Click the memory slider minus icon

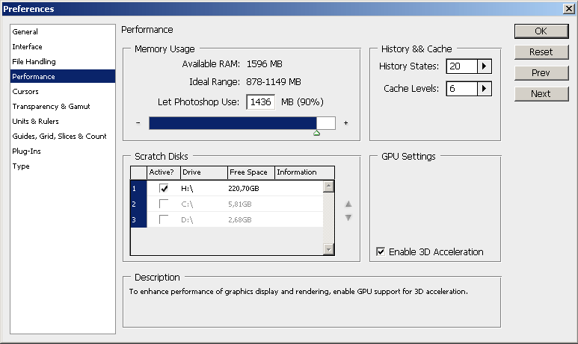[138, 123]
